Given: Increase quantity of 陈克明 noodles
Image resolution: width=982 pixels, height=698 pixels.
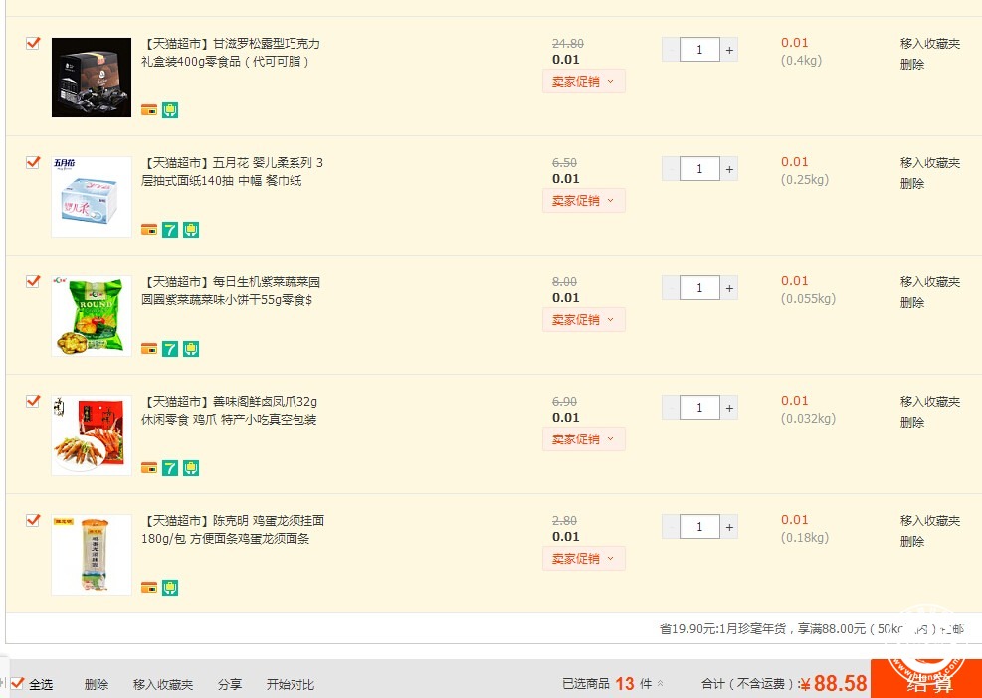Looking at the screenshot, I should [729, 527].
